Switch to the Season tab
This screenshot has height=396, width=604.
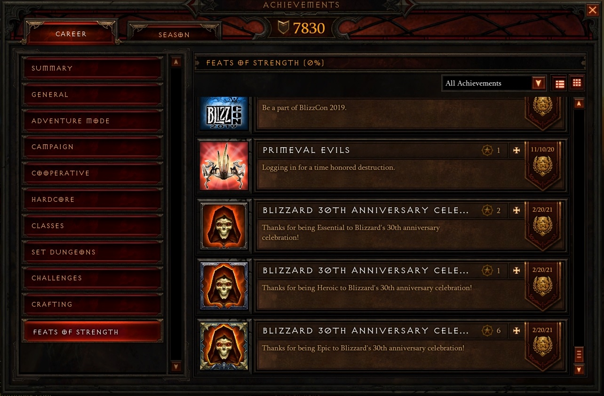tap(174, 34)
